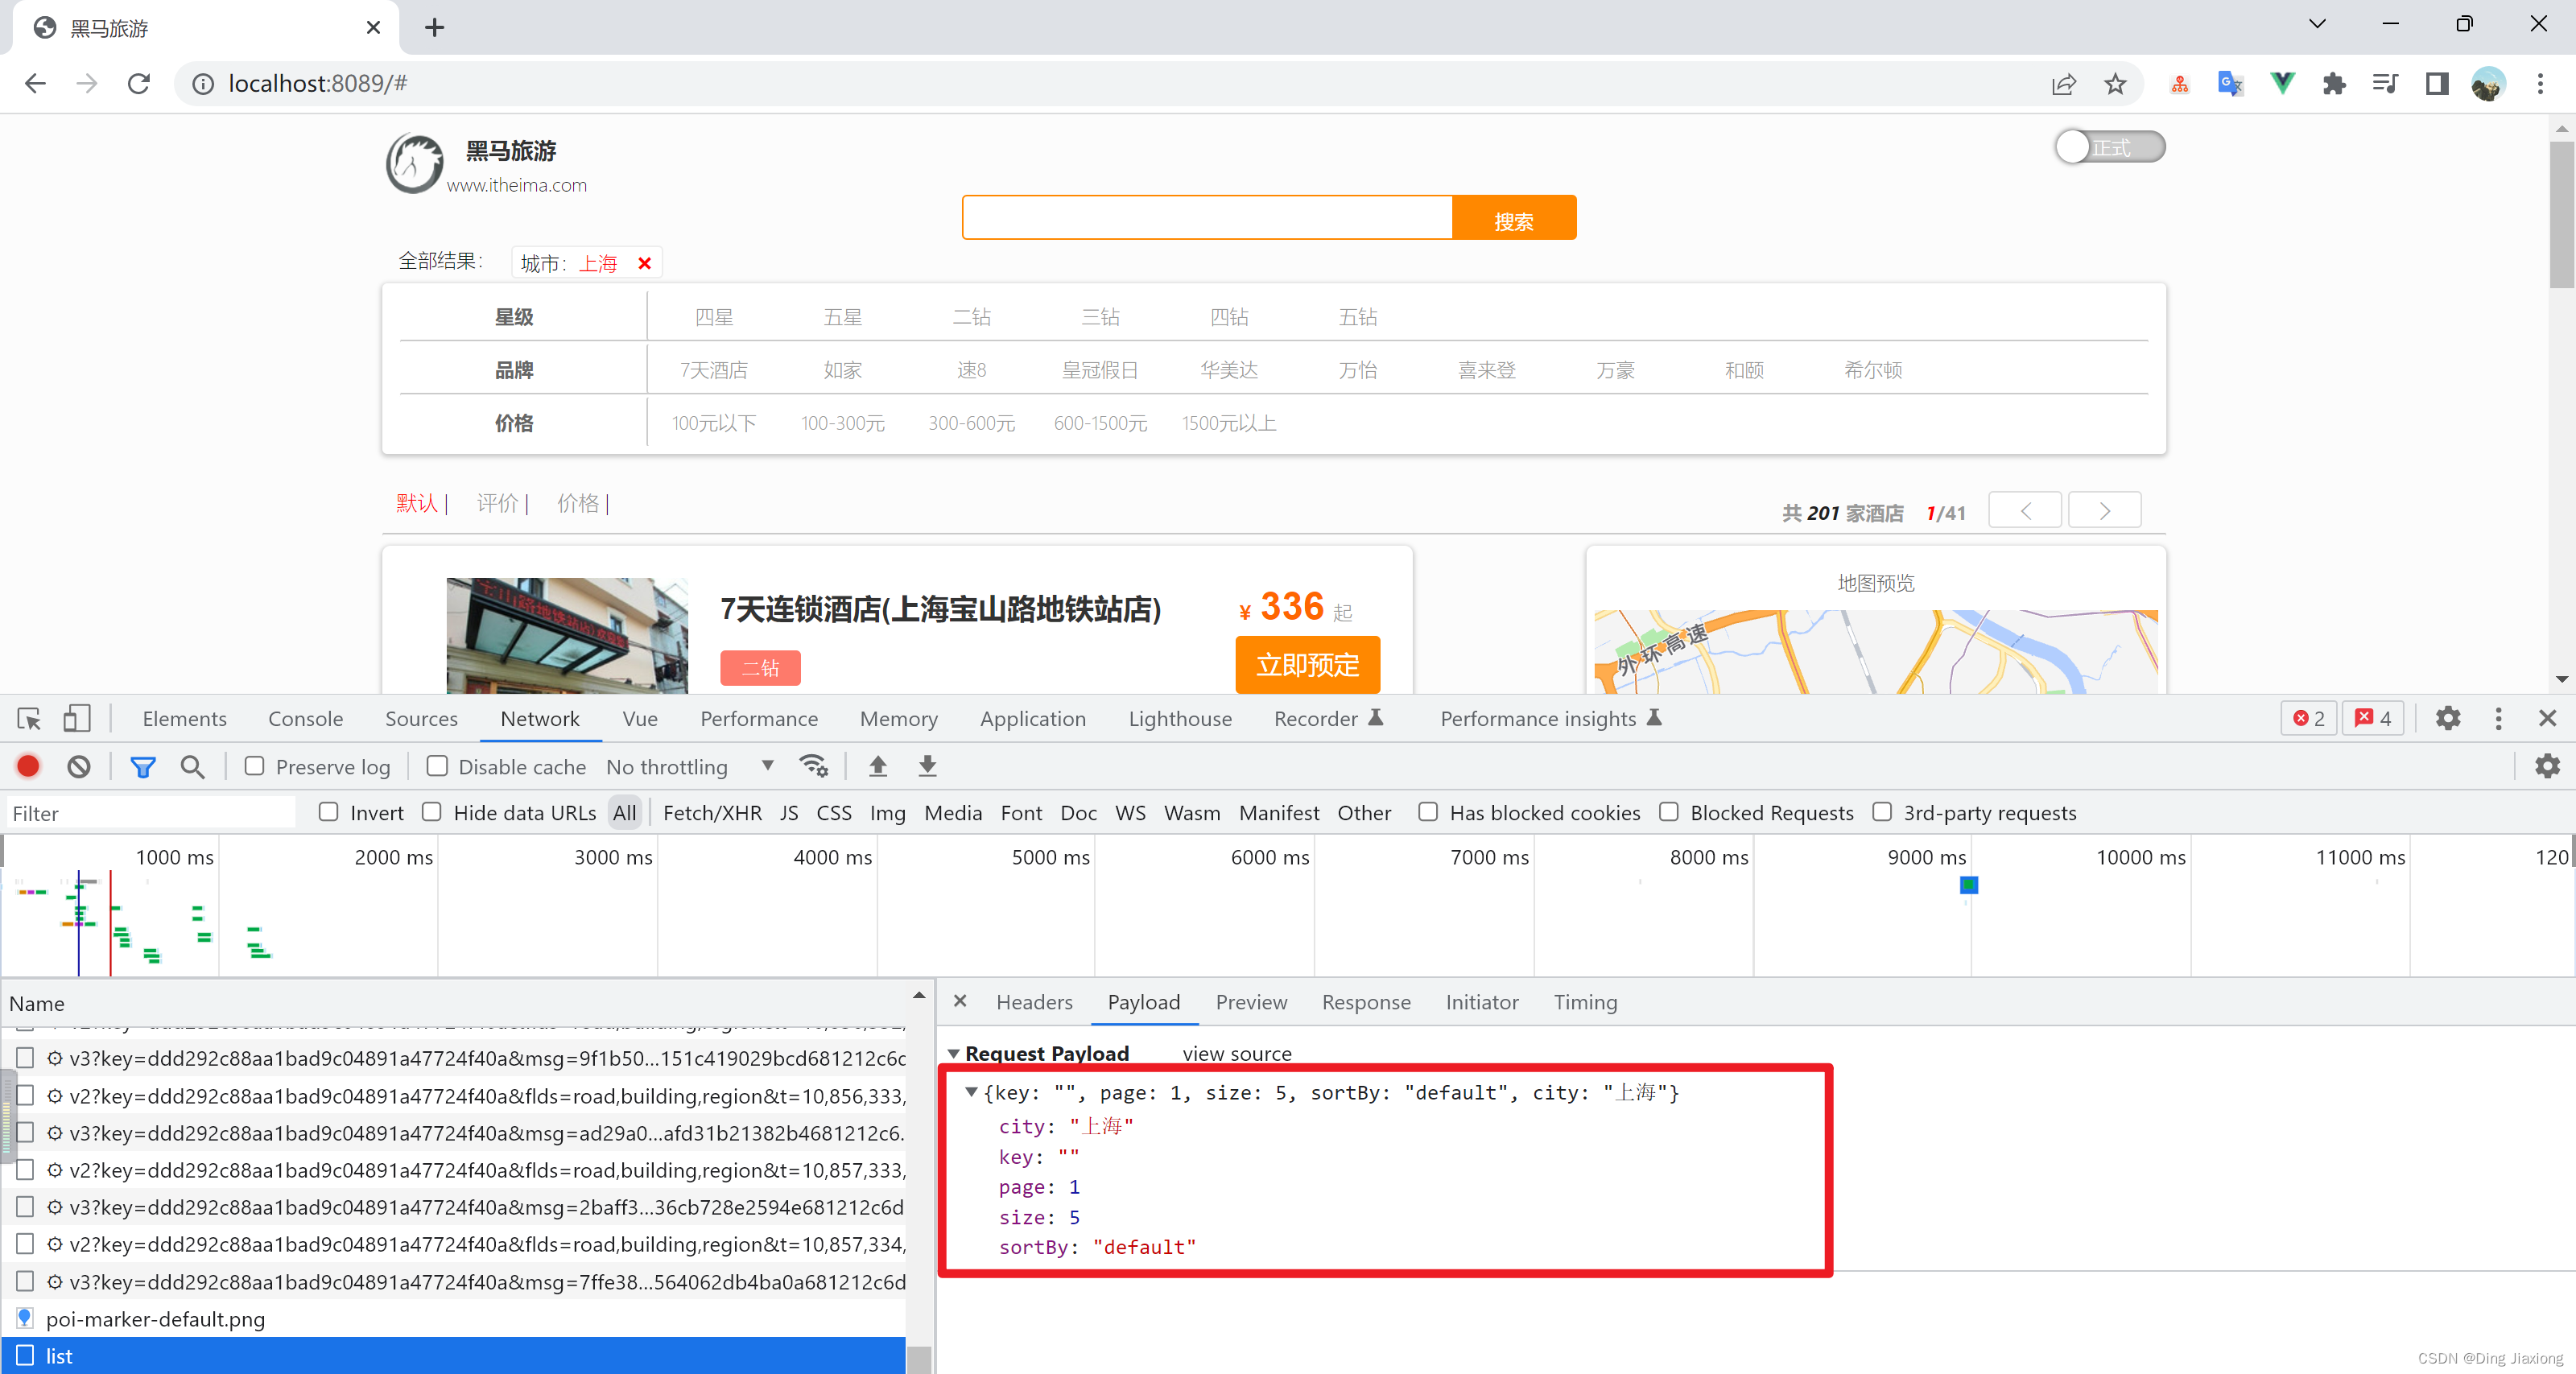The image size is (2576, 1374).
Task: Open the Headers request tab
Action: pyautogui.click(x=1034, y=1002)
